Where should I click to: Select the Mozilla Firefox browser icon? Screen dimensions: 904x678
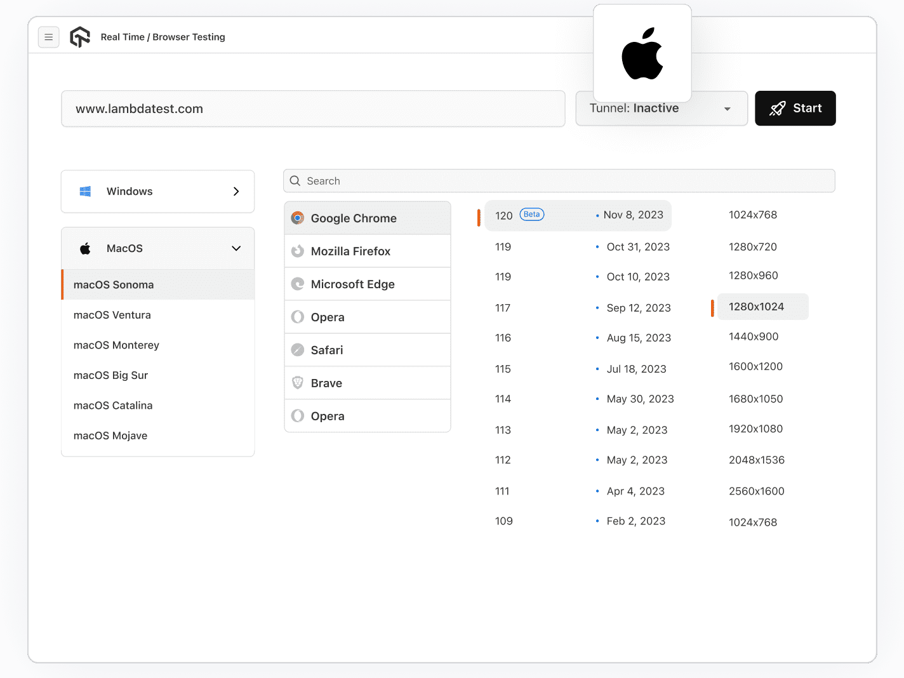(297, 251)
